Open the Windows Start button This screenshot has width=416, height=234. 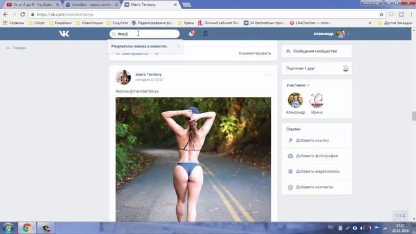pos(8,228)
